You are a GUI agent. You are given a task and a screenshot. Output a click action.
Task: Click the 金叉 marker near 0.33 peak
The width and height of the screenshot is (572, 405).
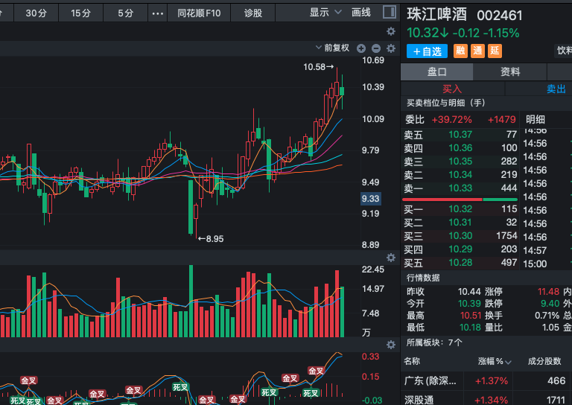pos(316,371)
